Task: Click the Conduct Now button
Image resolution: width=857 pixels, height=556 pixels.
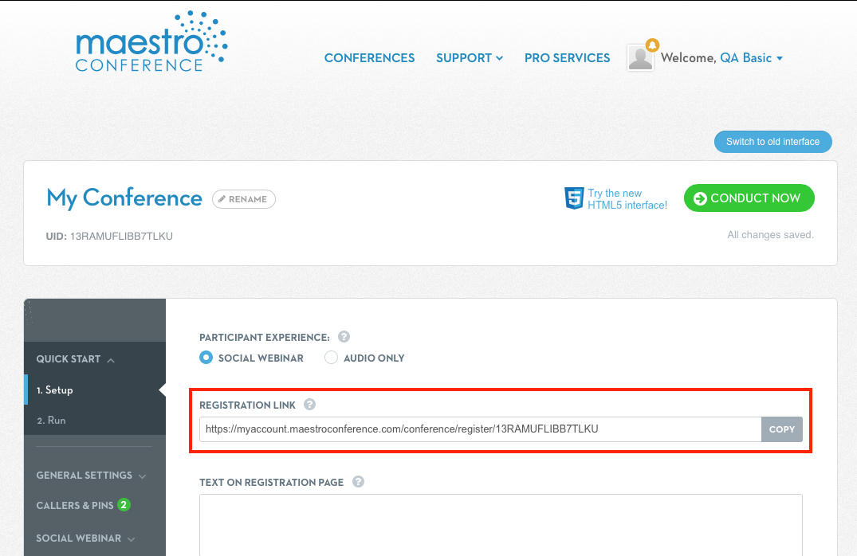Action: 749,198
